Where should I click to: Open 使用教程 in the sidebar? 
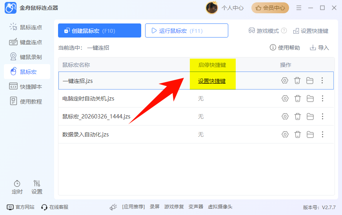coord(27,101)
